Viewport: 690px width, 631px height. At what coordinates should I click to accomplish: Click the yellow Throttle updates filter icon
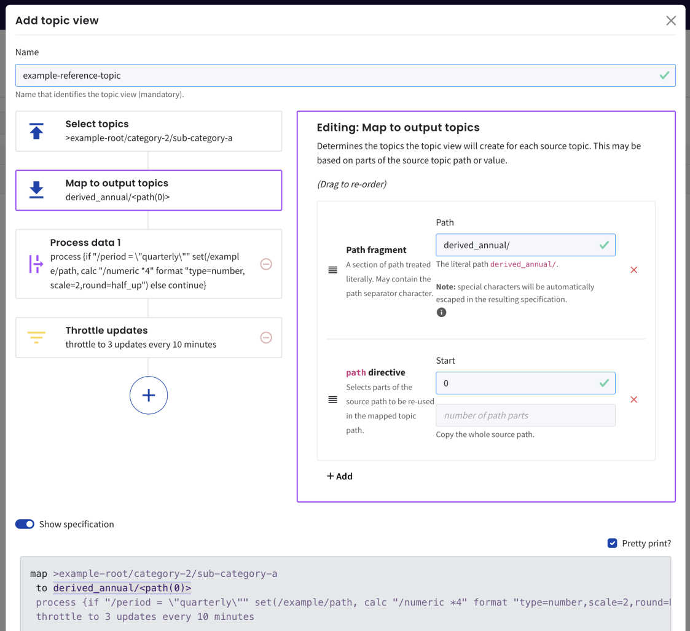pyautogui.click(x=36, y=337)
